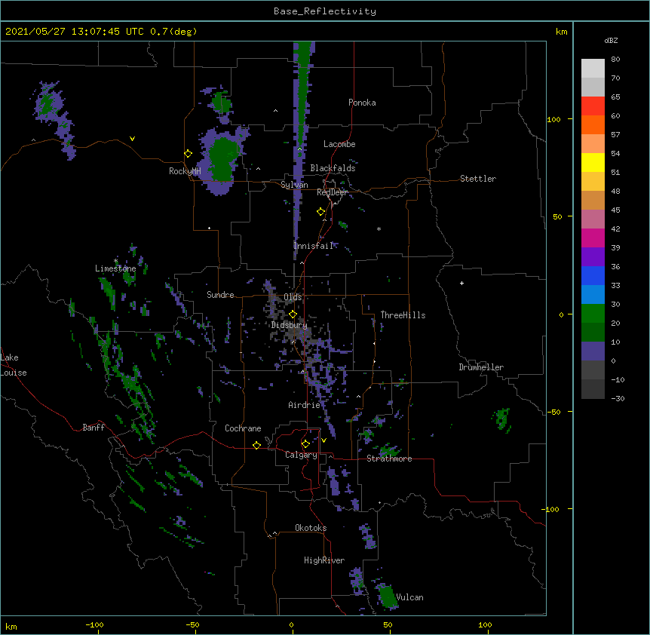650x635 pixels.
Task: Click the Ponoka town label
Action: tap(362, 103)
